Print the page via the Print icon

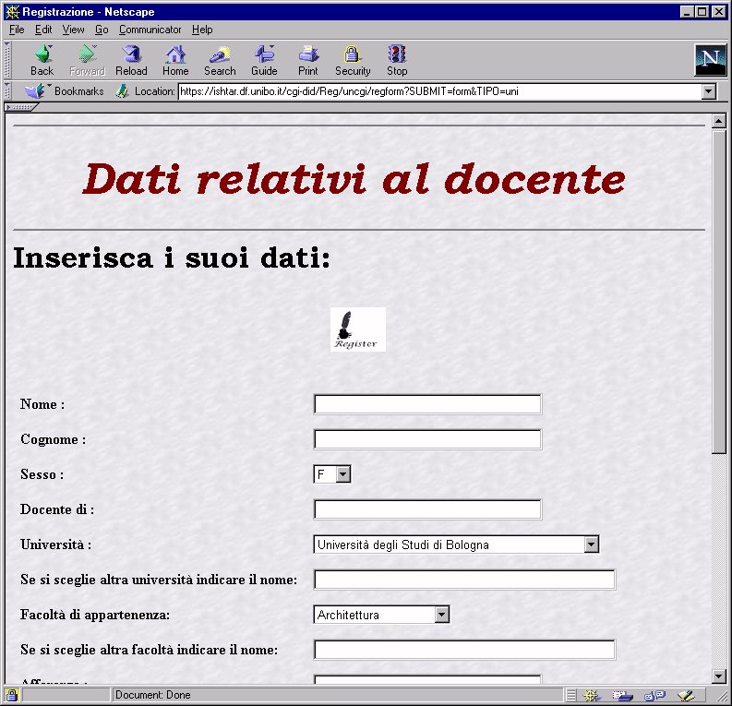tap(308, 61)
